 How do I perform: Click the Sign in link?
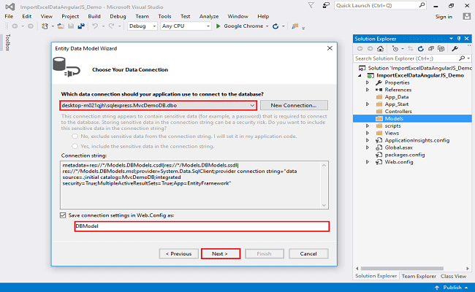coord(444,17)
